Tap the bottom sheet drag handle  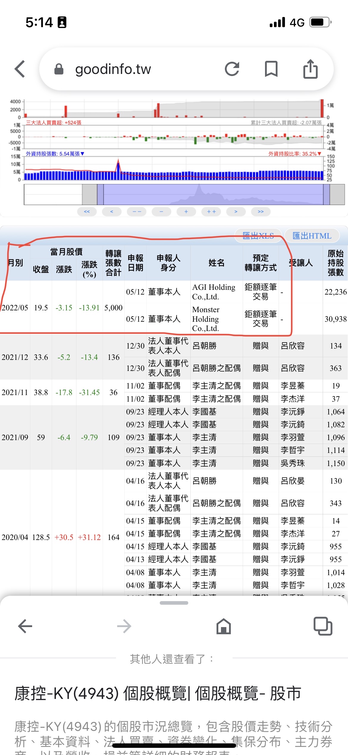click(174, 603)
